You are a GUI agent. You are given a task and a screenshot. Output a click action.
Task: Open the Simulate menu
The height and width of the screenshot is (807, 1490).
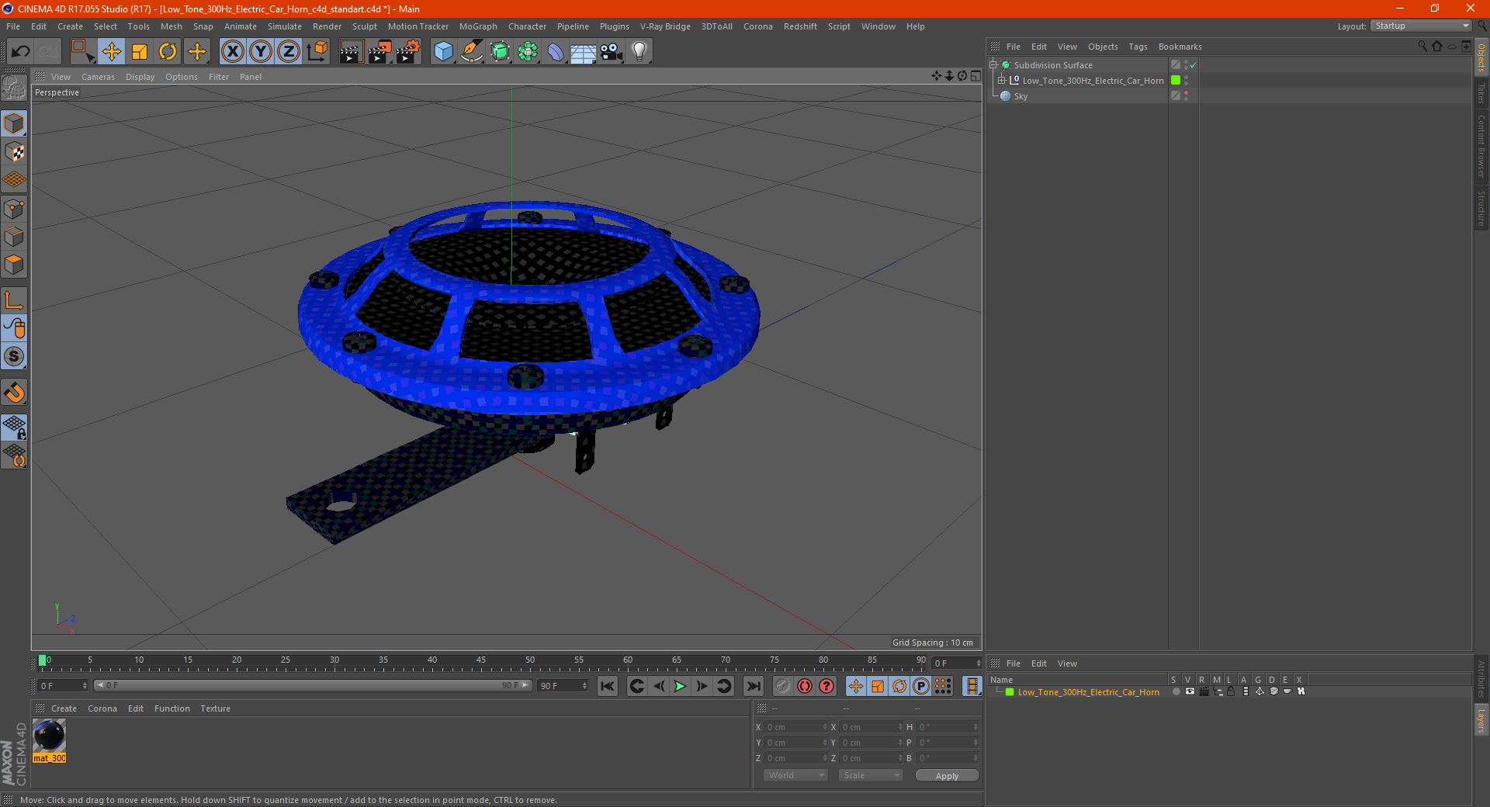[285, 26]
